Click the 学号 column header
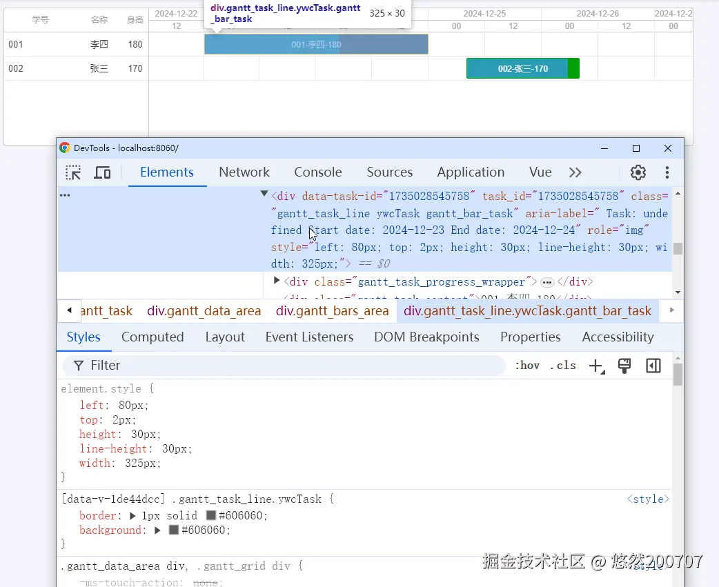This screenshot has width=719, height=587. coord(40,20)
